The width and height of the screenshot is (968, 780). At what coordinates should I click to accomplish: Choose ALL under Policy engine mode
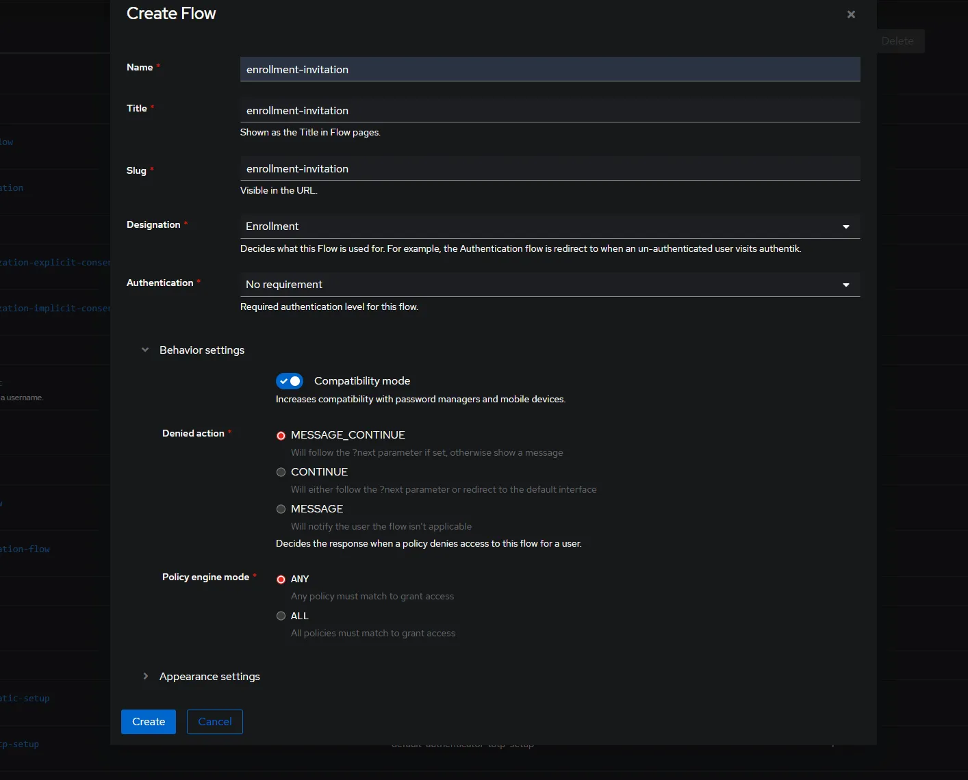(281, 616)
